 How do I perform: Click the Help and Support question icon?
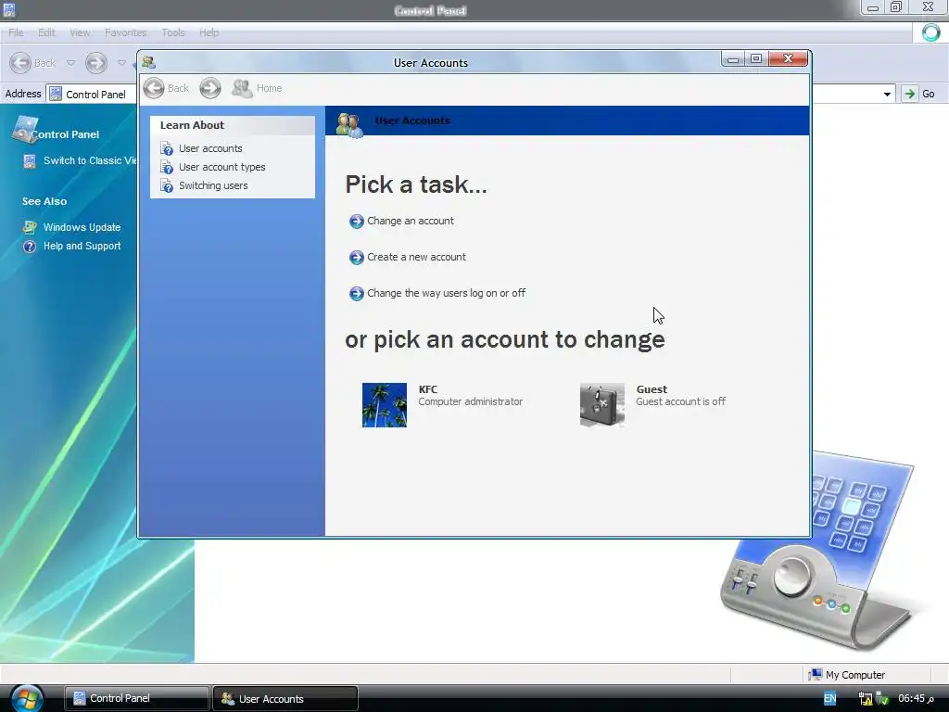point(29,247)
